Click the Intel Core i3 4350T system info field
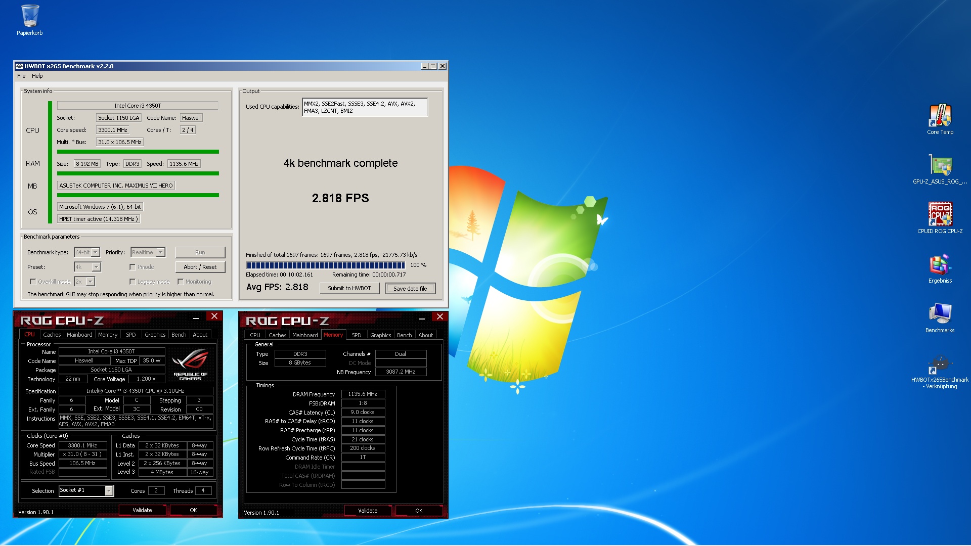 pyautogui.click(x=138, y=106)
